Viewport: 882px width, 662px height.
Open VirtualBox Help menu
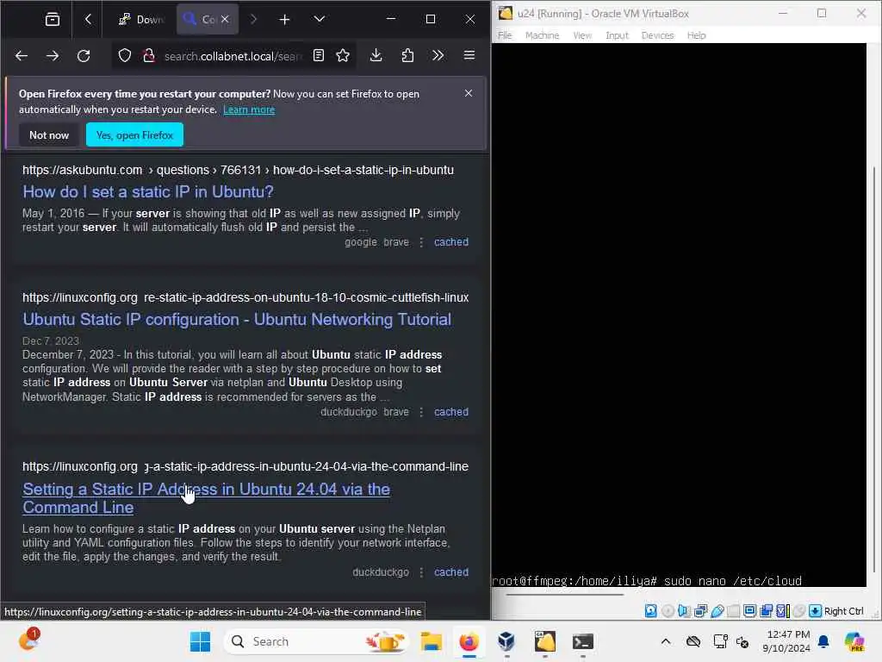click(x=696, y=35)
